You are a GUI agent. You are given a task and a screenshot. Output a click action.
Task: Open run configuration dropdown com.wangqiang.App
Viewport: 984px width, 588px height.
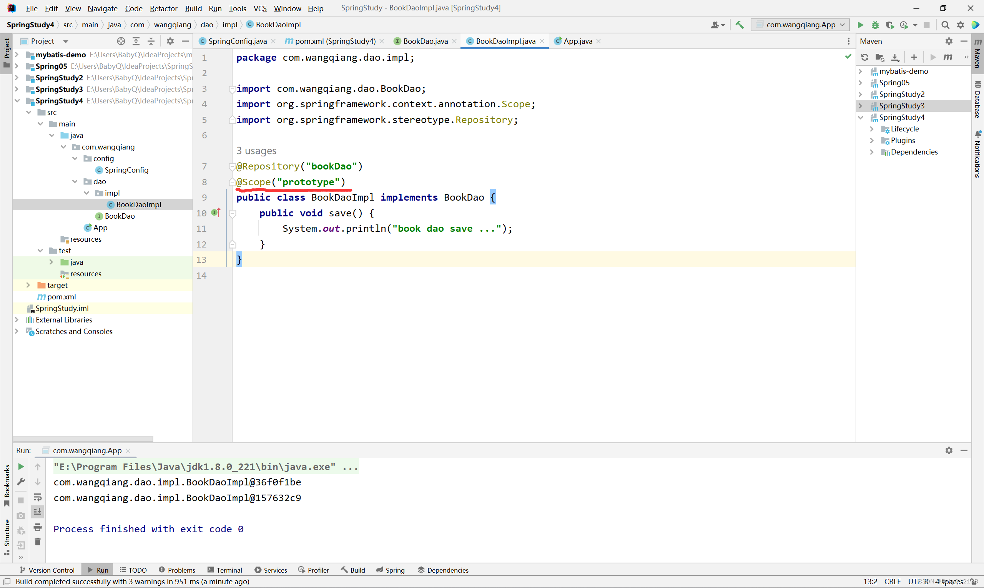click(x=800, y=25)
